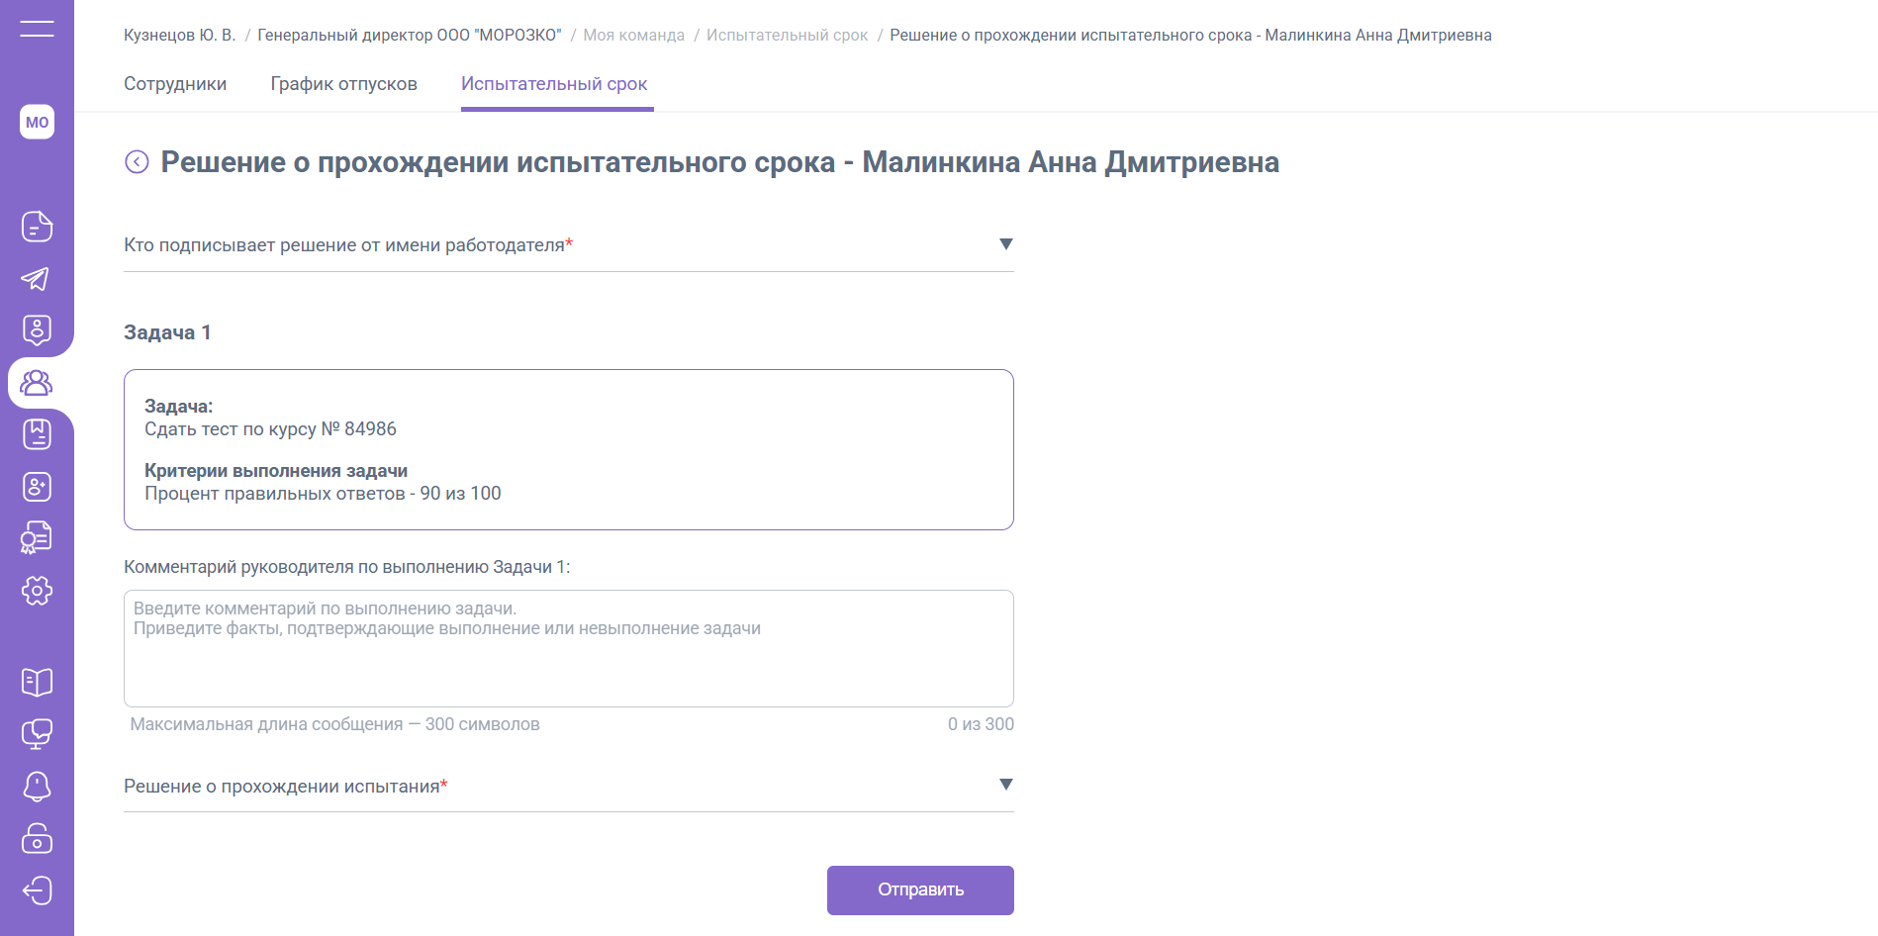Image resolution: width=1878 pixels, height=936 pixels.
Task: Click the notifications bell icon
Action: tap(37, 787)
